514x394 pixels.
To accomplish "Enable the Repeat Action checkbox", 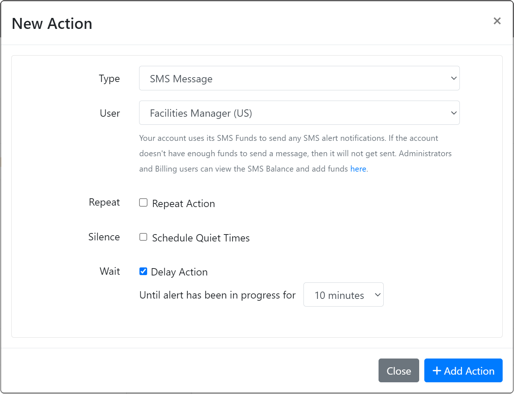I will [144, 203].
